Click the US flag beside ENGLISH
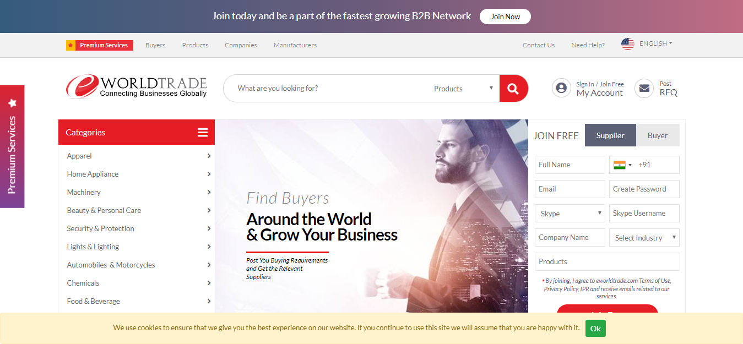This screenshot has width=743, height=344. click(x=627, y=43)
